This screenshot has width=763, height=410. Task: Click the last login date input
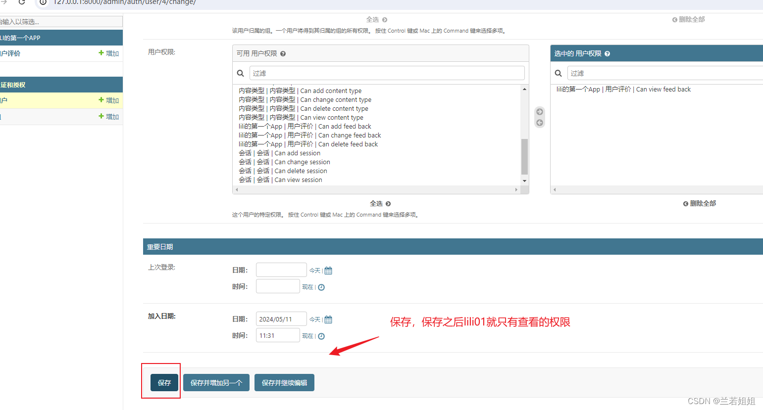tap(281, 270)
